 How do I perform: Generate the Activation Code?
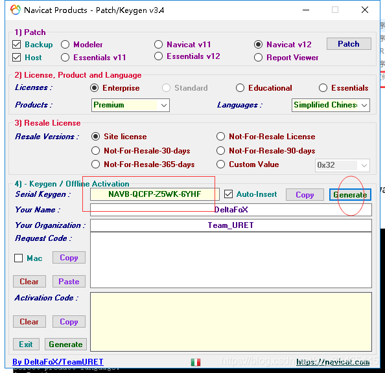coord(65,344)
